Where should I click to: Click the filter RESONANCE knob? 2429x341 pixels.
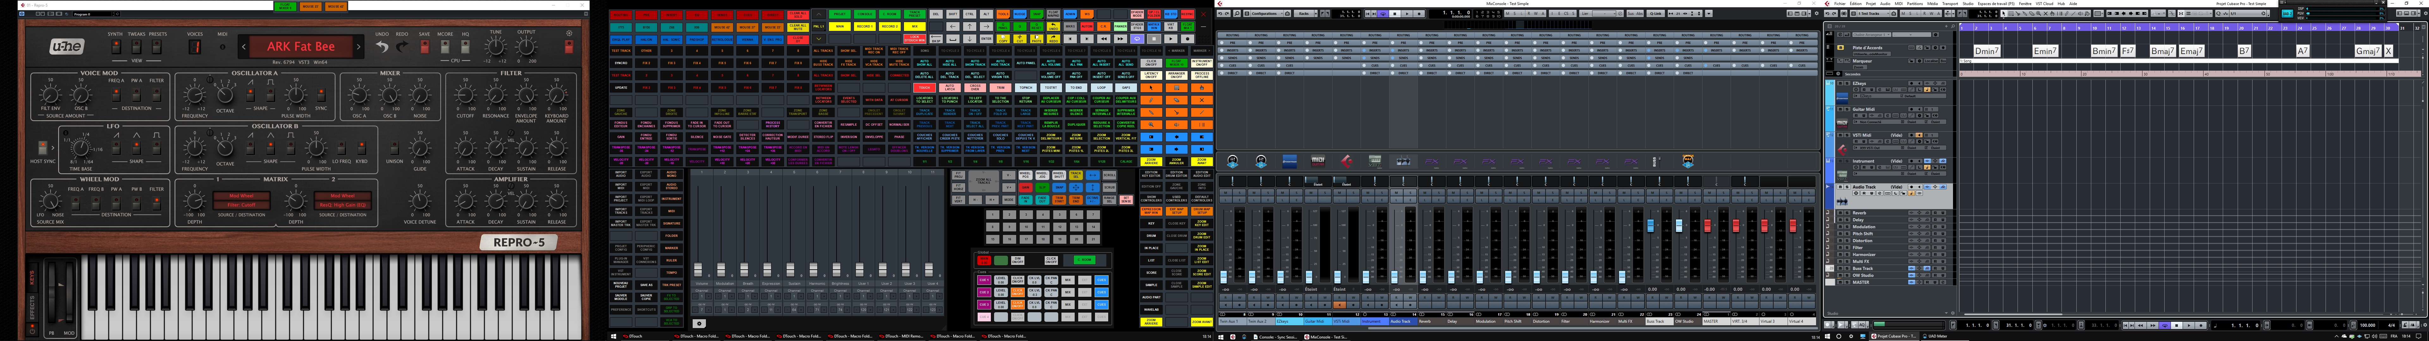[x=496, y=95]
